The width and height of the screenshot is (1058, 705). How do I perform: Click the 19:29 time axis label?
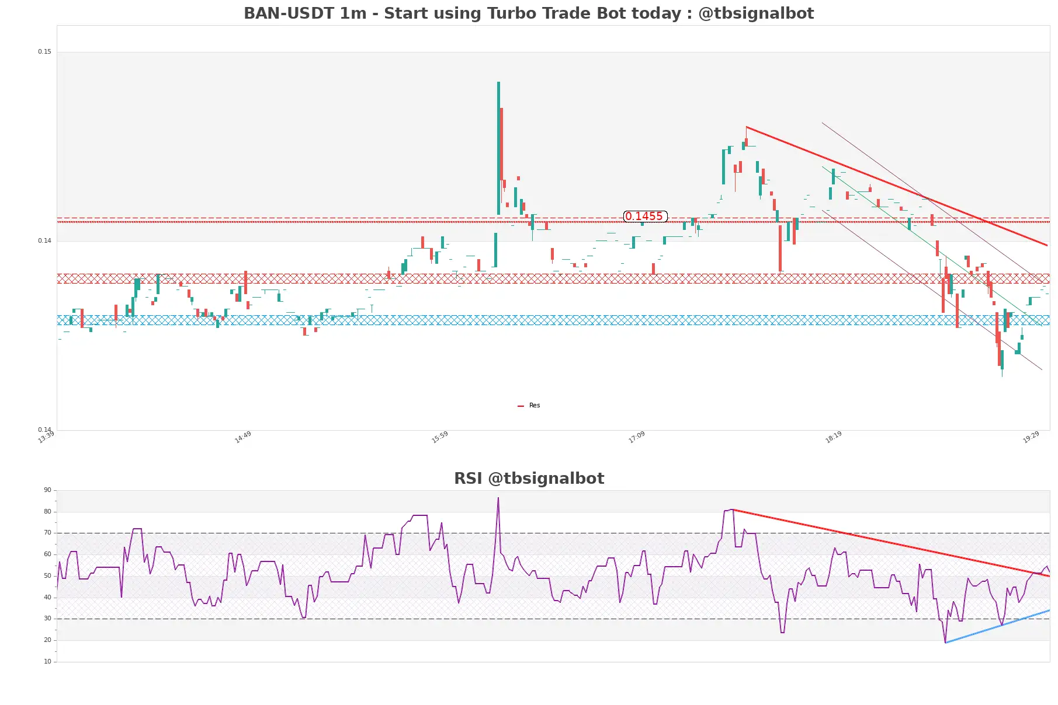coord(1031,437)
